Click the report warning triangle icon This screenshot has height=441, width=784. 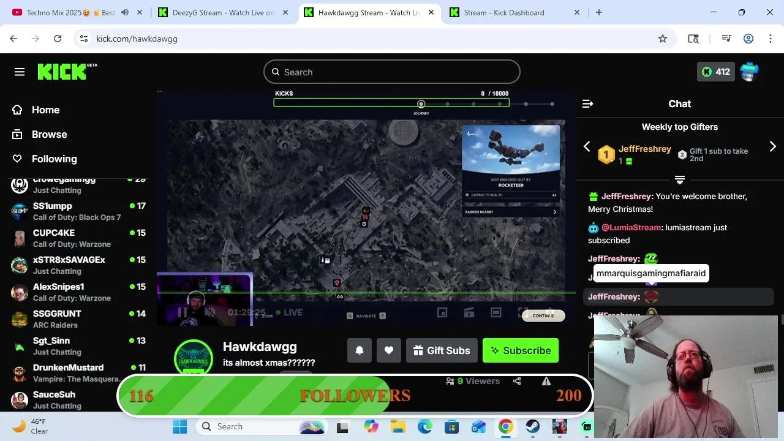point(546,381)
